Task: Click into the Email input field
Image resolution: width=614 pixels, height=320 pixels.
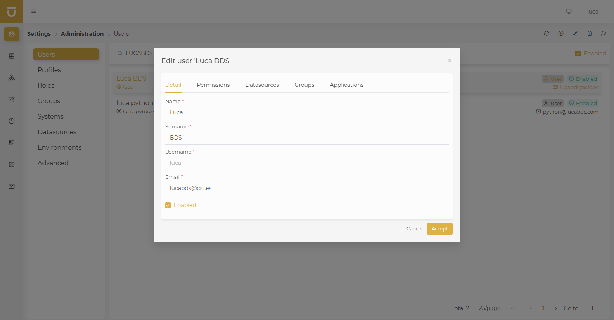Action: (306, 188)
